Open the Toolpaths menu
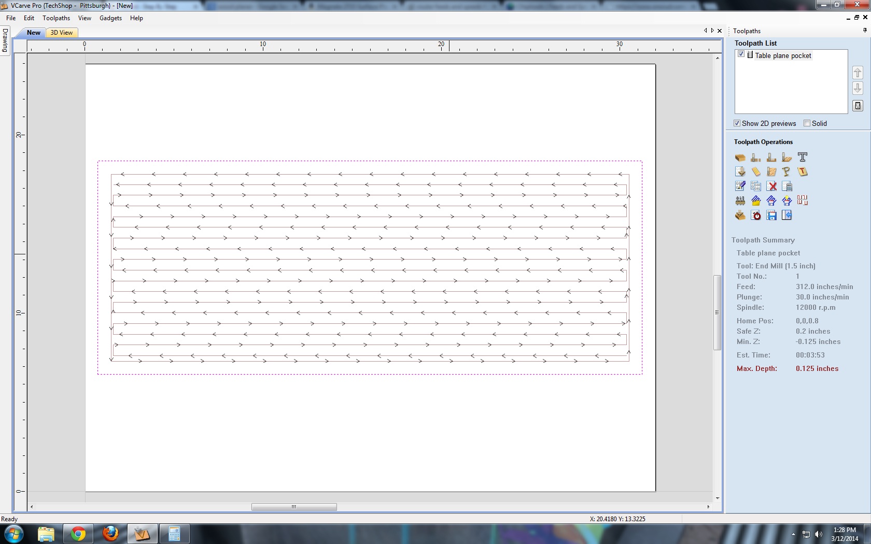This screenshot has width=871, height=544. point(56,18)
